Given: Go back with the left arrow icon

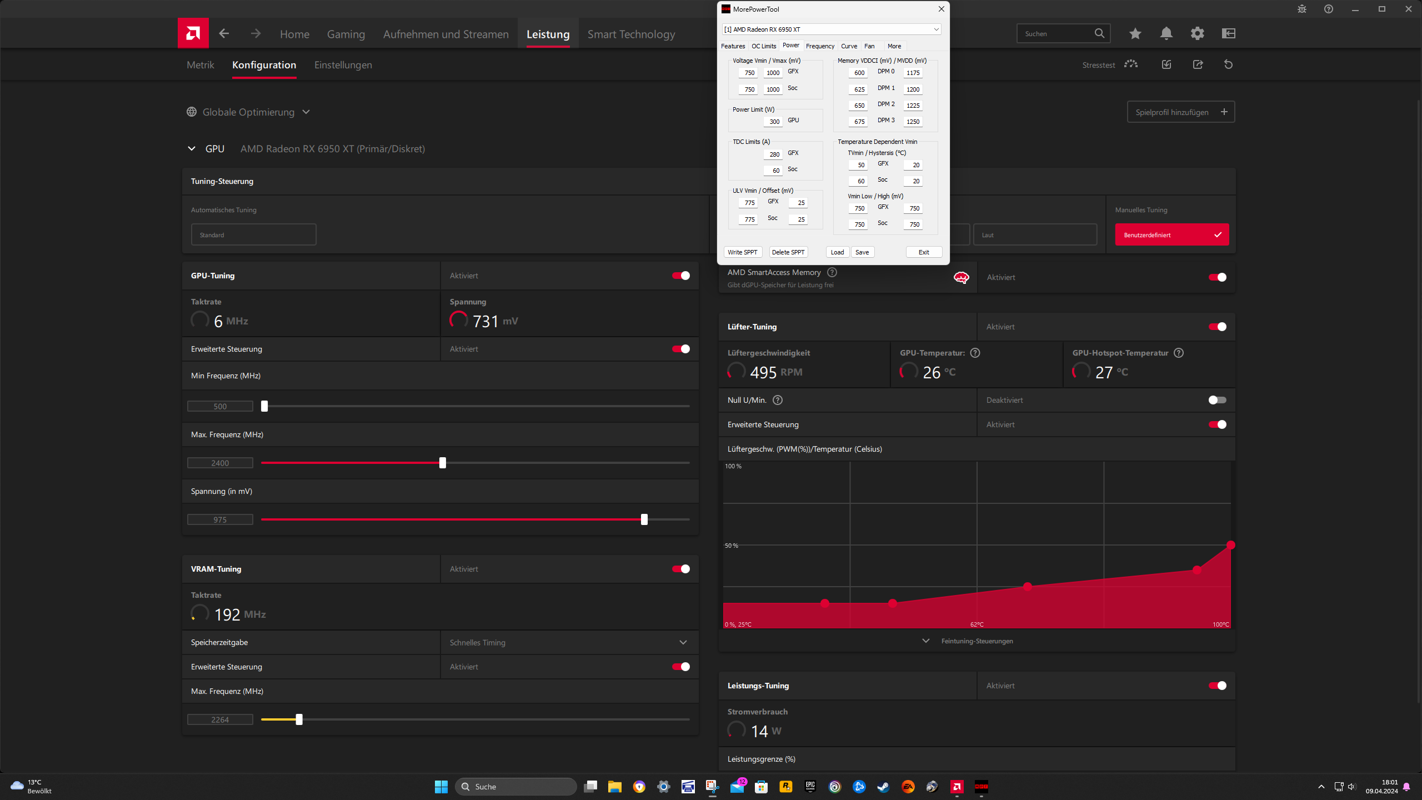Looking at the screenshot, I should [224, 33].
